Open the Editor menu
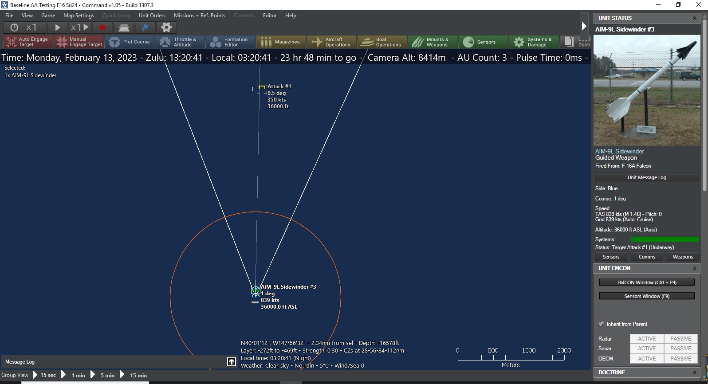The height and width of the screenshot is (384, 708). [270, 16]
